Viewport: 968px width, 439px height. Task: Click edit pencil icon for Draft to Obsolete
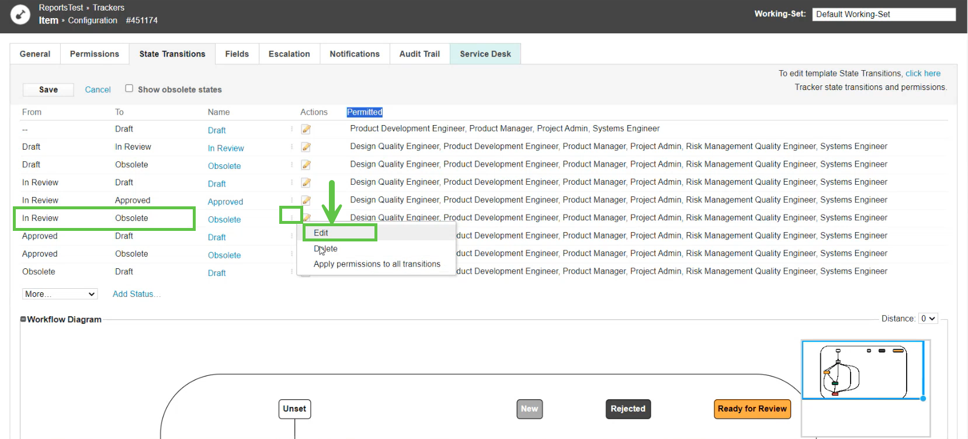[x=306, y=165]
